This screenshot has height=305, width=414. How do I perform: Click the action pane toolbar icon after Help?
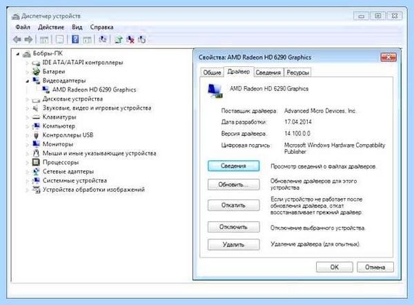coord(88,39)
